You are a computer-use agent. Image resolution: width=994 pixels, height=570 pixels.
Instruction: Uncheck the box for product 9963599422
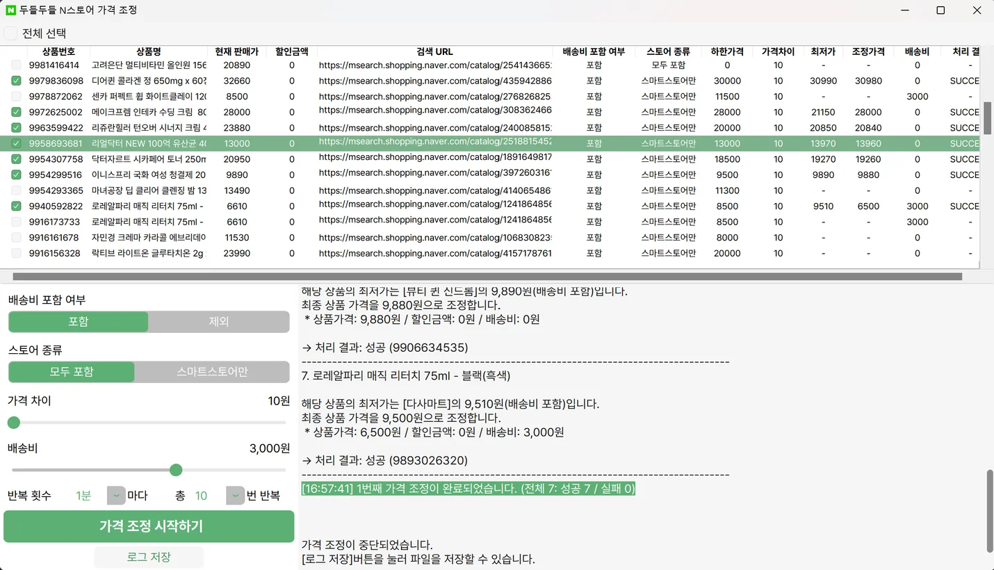pos(16,128)
